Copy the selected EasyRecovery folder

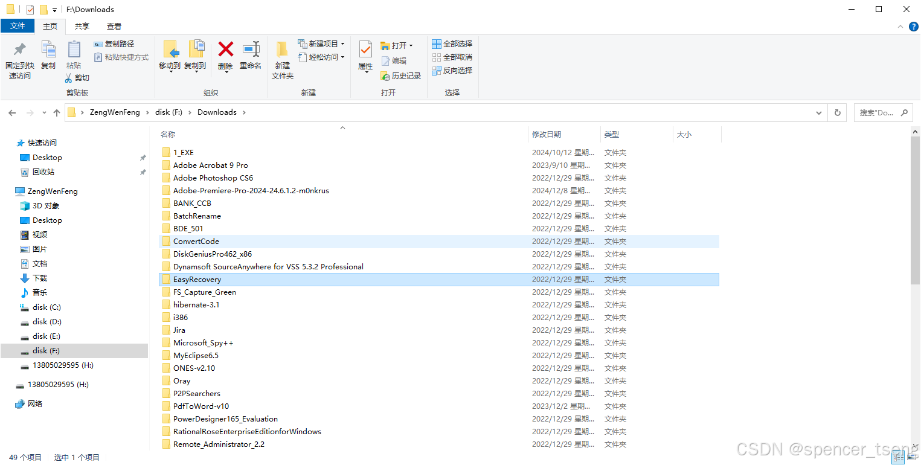[48, 57]
